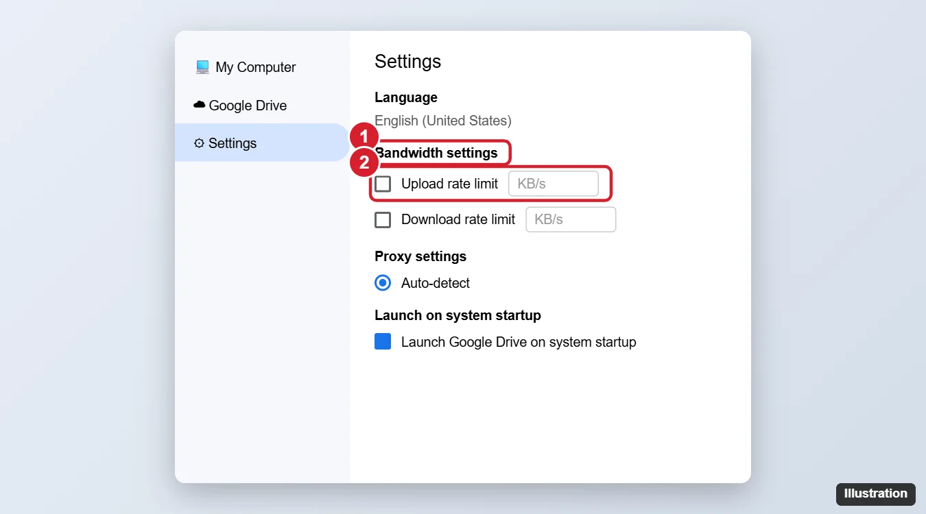The image size is (926, 514).
Task: Select the Settings sidebar tab
Action: (x=262, y=143)
